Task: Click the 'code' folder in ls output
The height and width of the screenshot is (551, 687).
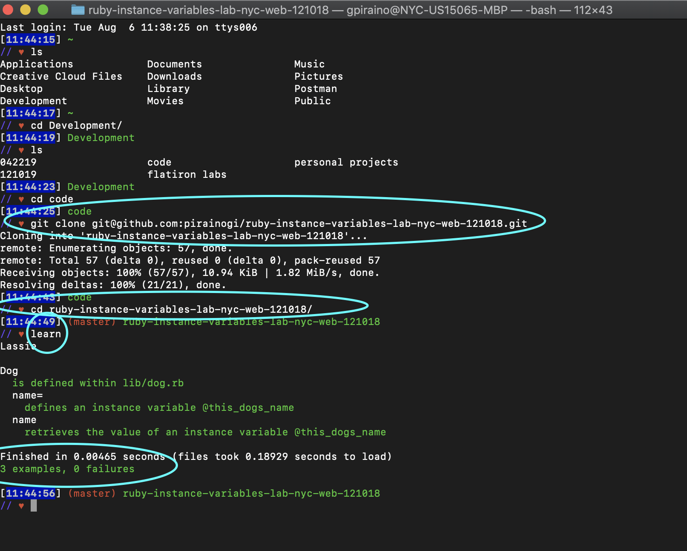Action: tap(159, 162)
